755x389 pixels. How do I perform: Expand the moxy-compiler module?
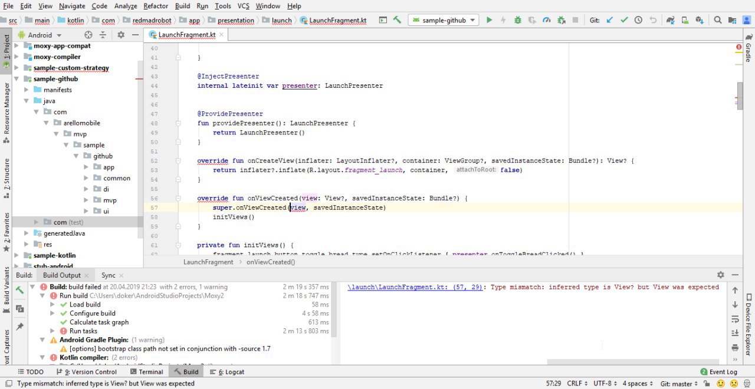[17, 57]
